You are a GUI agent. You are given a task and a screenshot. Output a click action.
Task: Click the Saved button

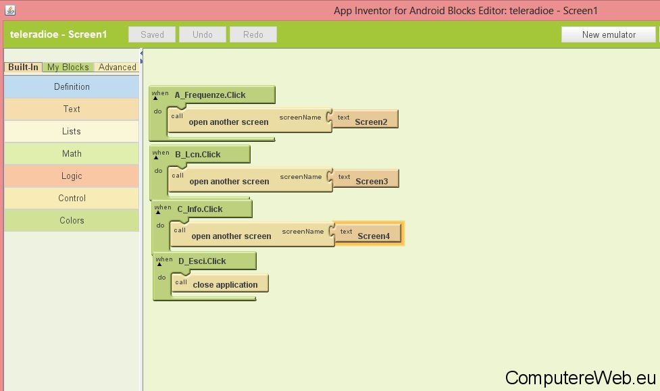point(152,34)
